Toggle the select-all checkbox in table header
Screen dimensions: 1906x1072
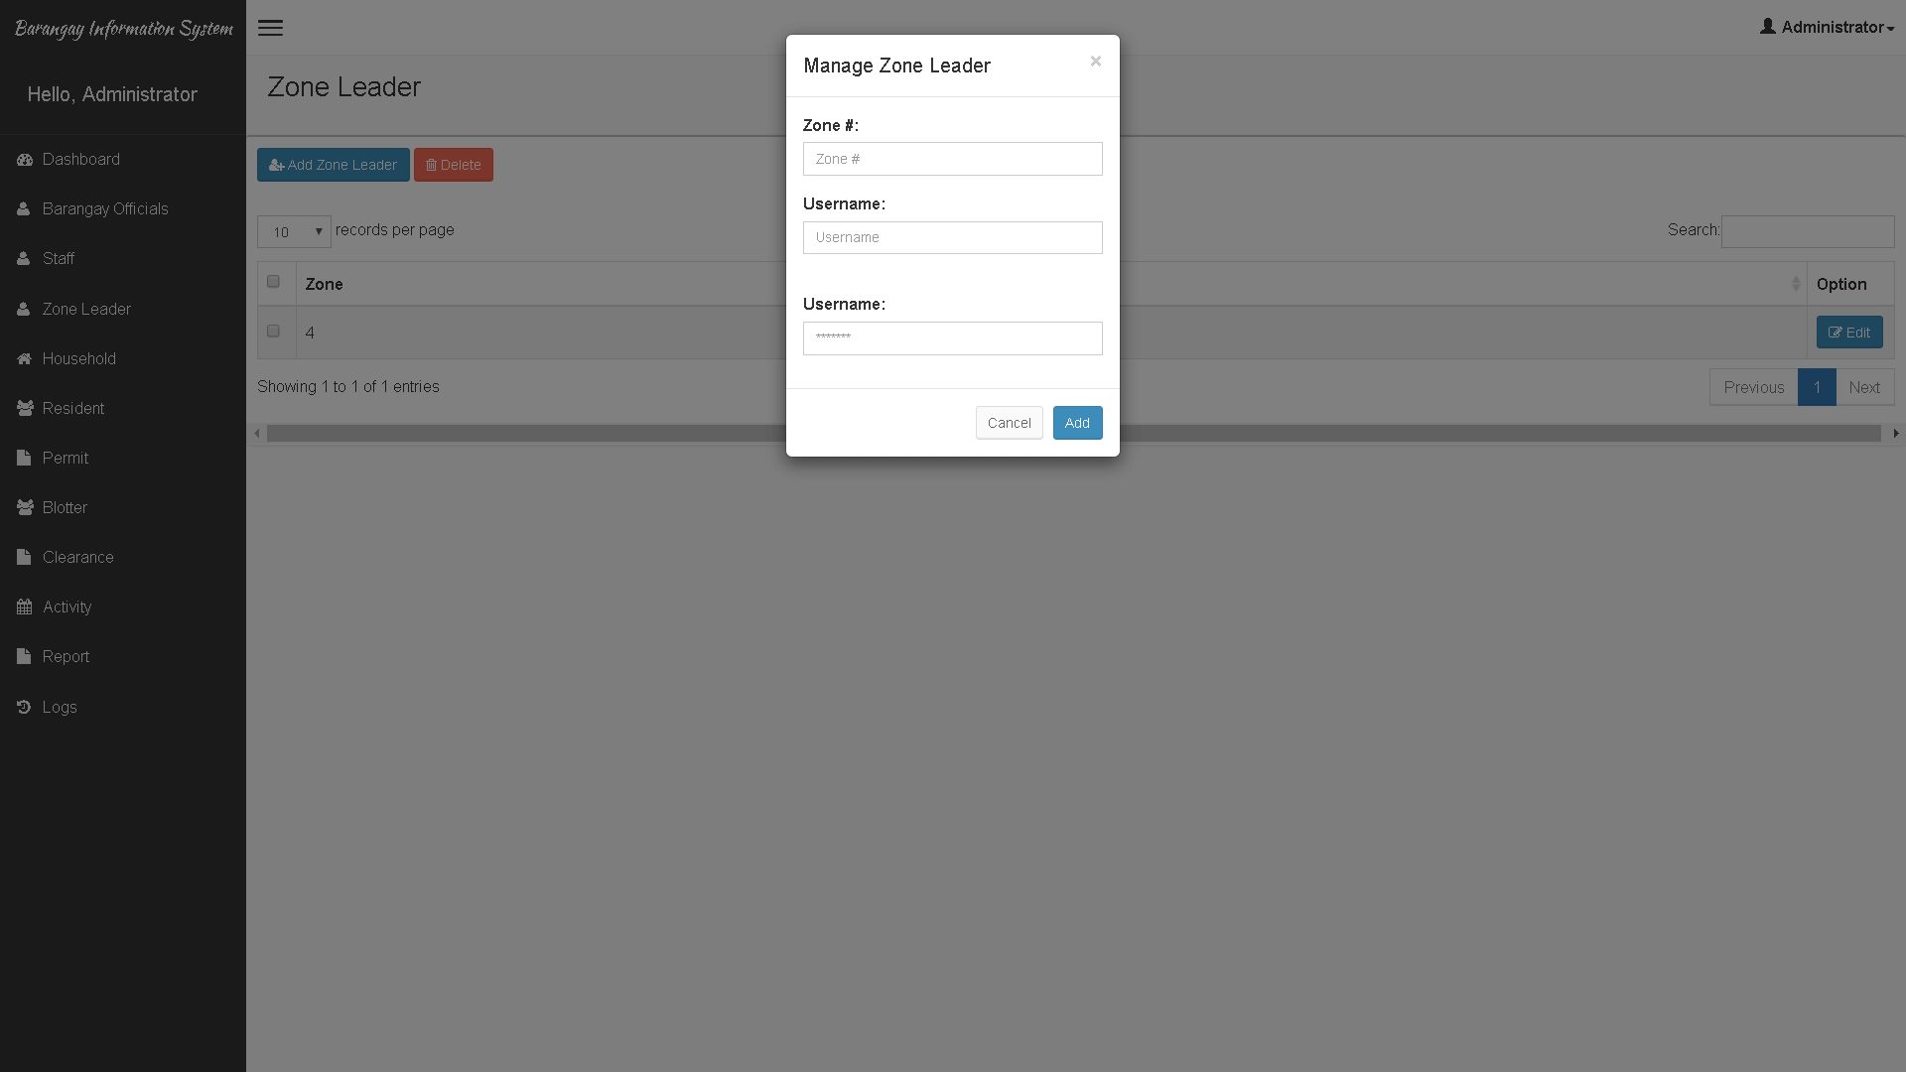[x=274, y=282]
